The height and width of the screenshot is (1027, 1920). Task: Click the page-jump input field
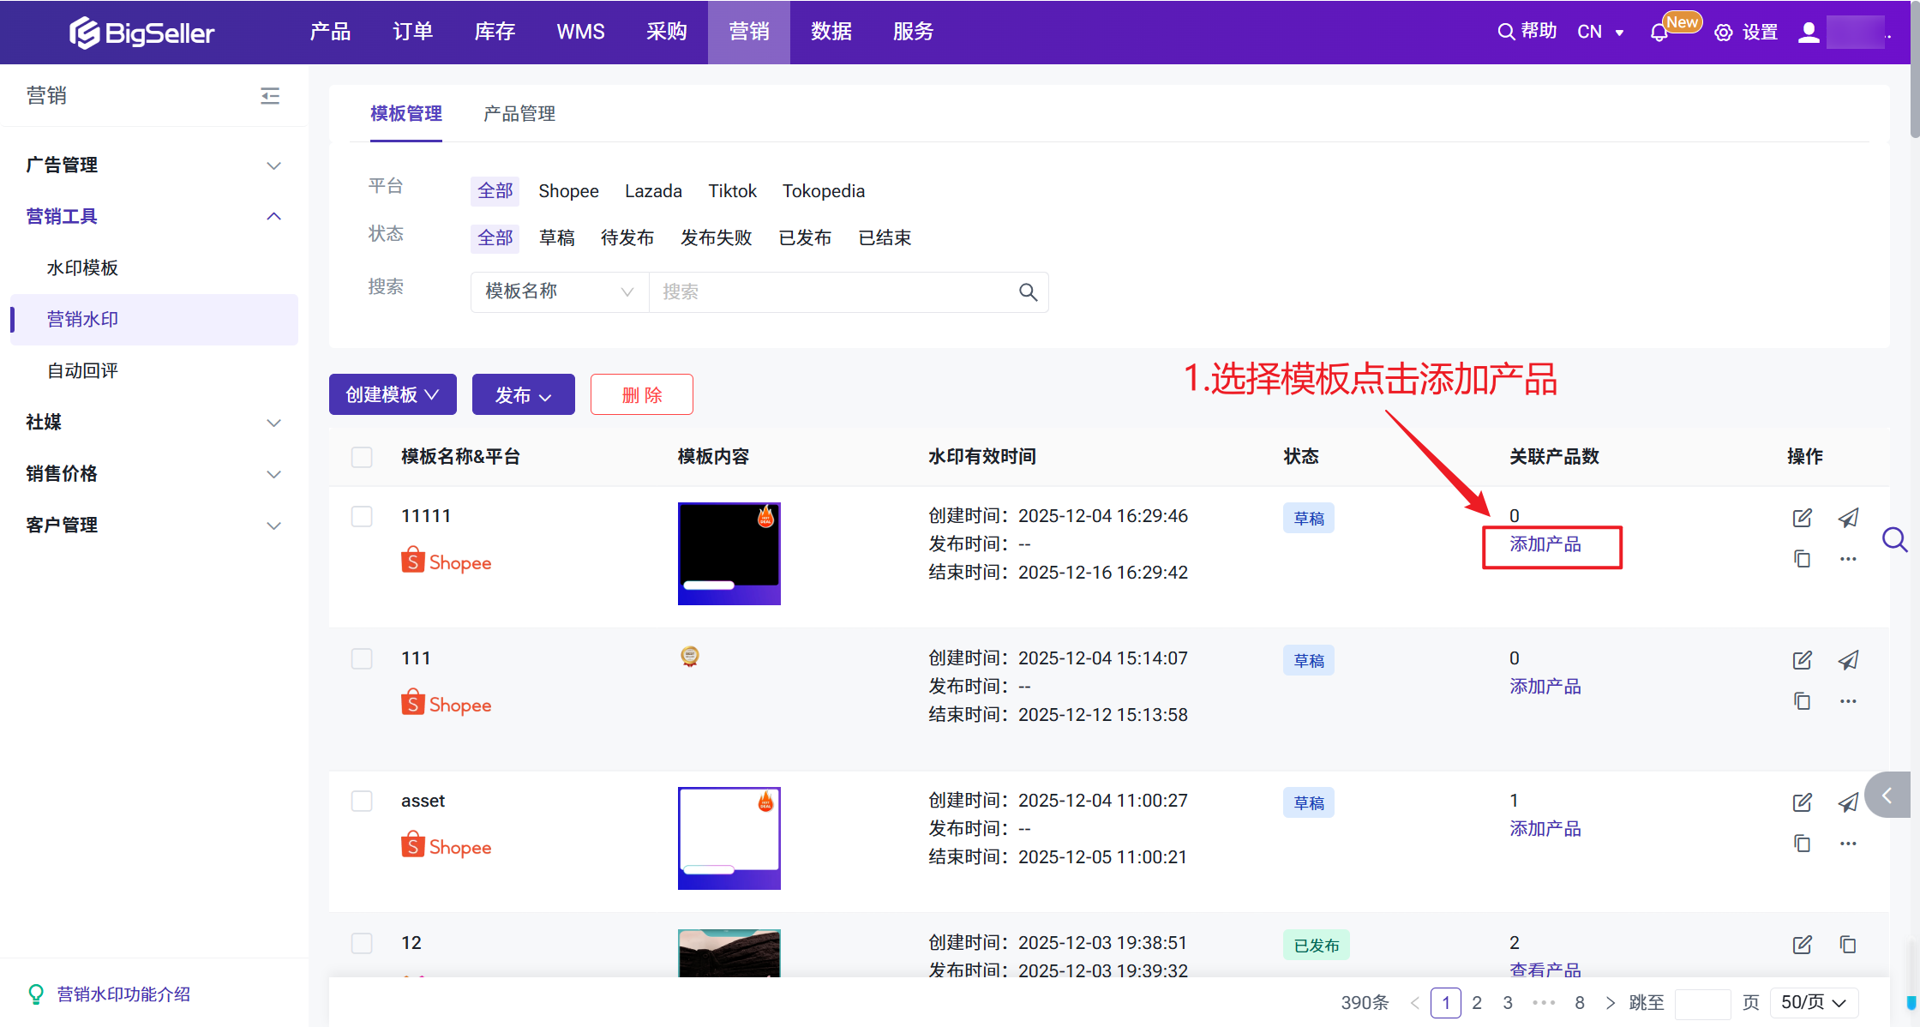[x=1702, y=1002]
